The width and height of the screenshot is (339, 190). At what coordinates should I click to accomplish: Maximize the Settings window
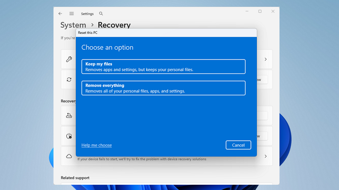(260, 12)
